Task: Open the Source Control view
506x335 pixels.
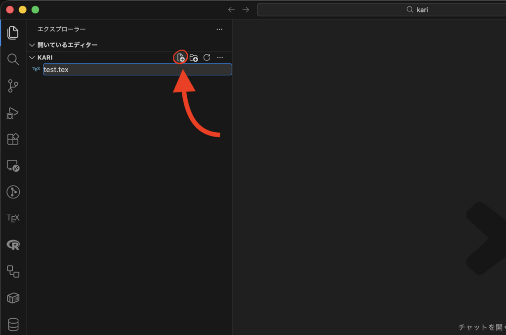Action: click(13, 86)
